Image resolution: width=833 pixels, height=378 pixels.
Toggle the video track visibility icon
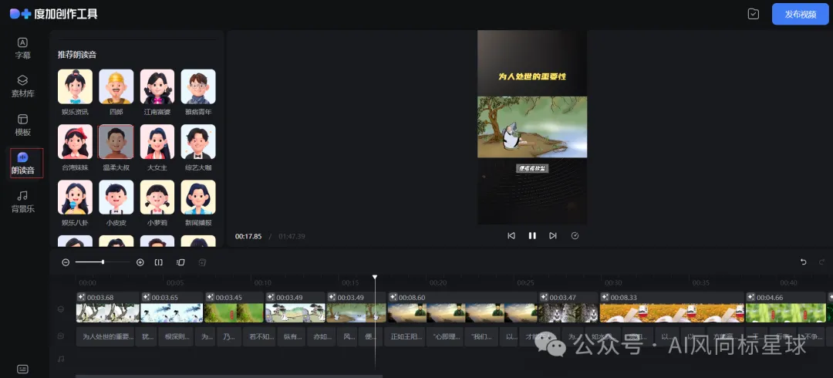pyautogui.click(x=61, y=309)
